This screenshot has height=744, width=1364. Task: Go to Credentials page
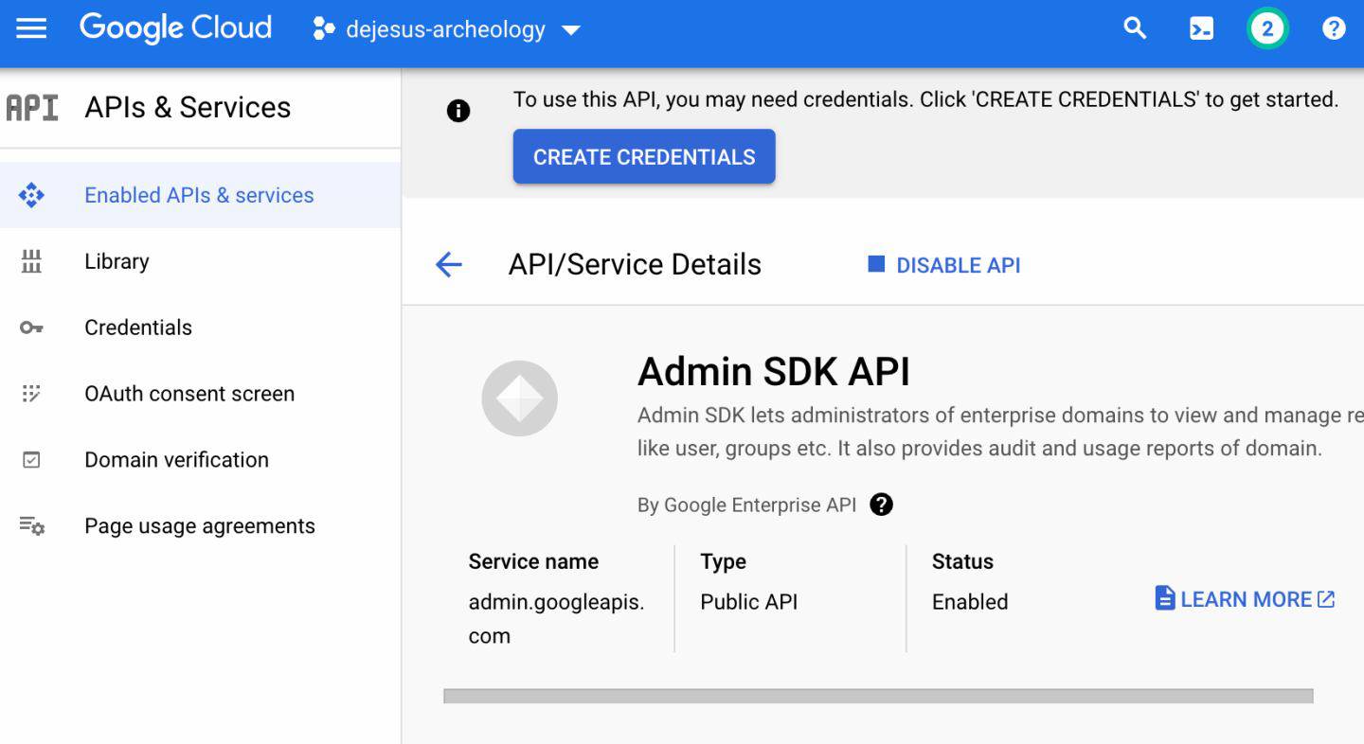pyautogui.click(x=138, y=328)
